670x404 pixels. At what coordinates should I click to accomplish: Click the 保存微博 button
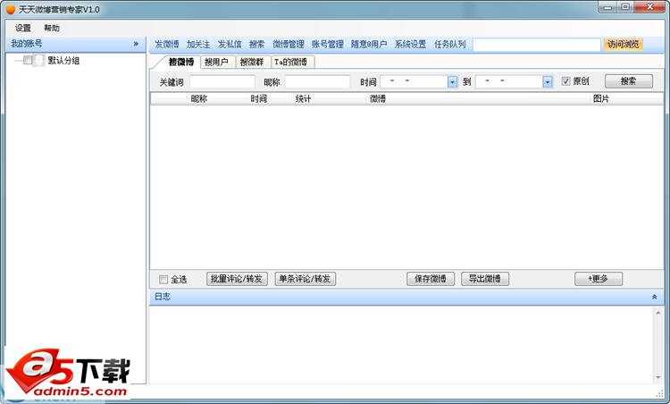pyautogui.click(x=431, y=279)
